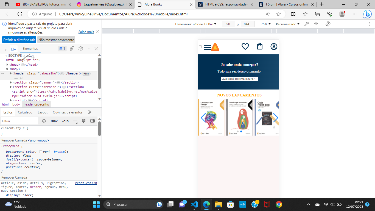Switch to the Calculado tab
375x211 pixels.
[25, 112]
